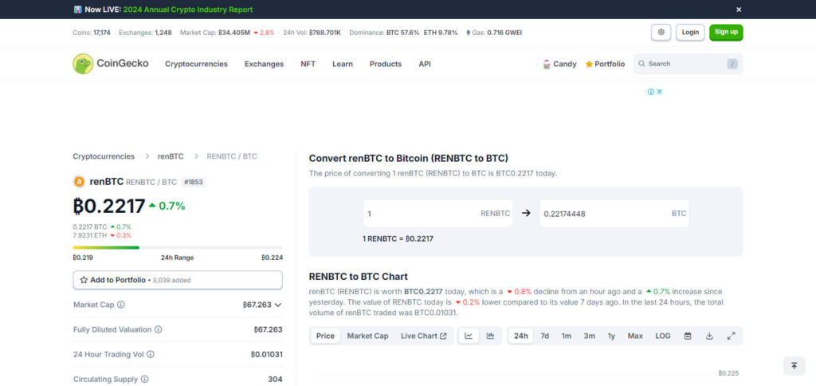Download chart data
Image resolution: width=816 pixels, height=386 pixels.
tap(708, 336)
